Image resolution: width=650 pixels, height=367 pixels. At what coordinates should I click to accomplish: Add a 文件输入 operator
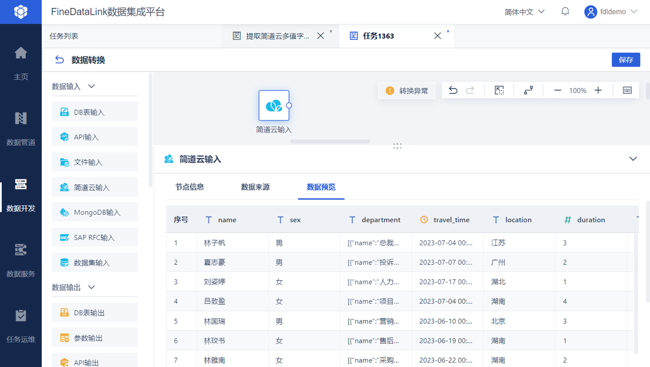[95, 162]
